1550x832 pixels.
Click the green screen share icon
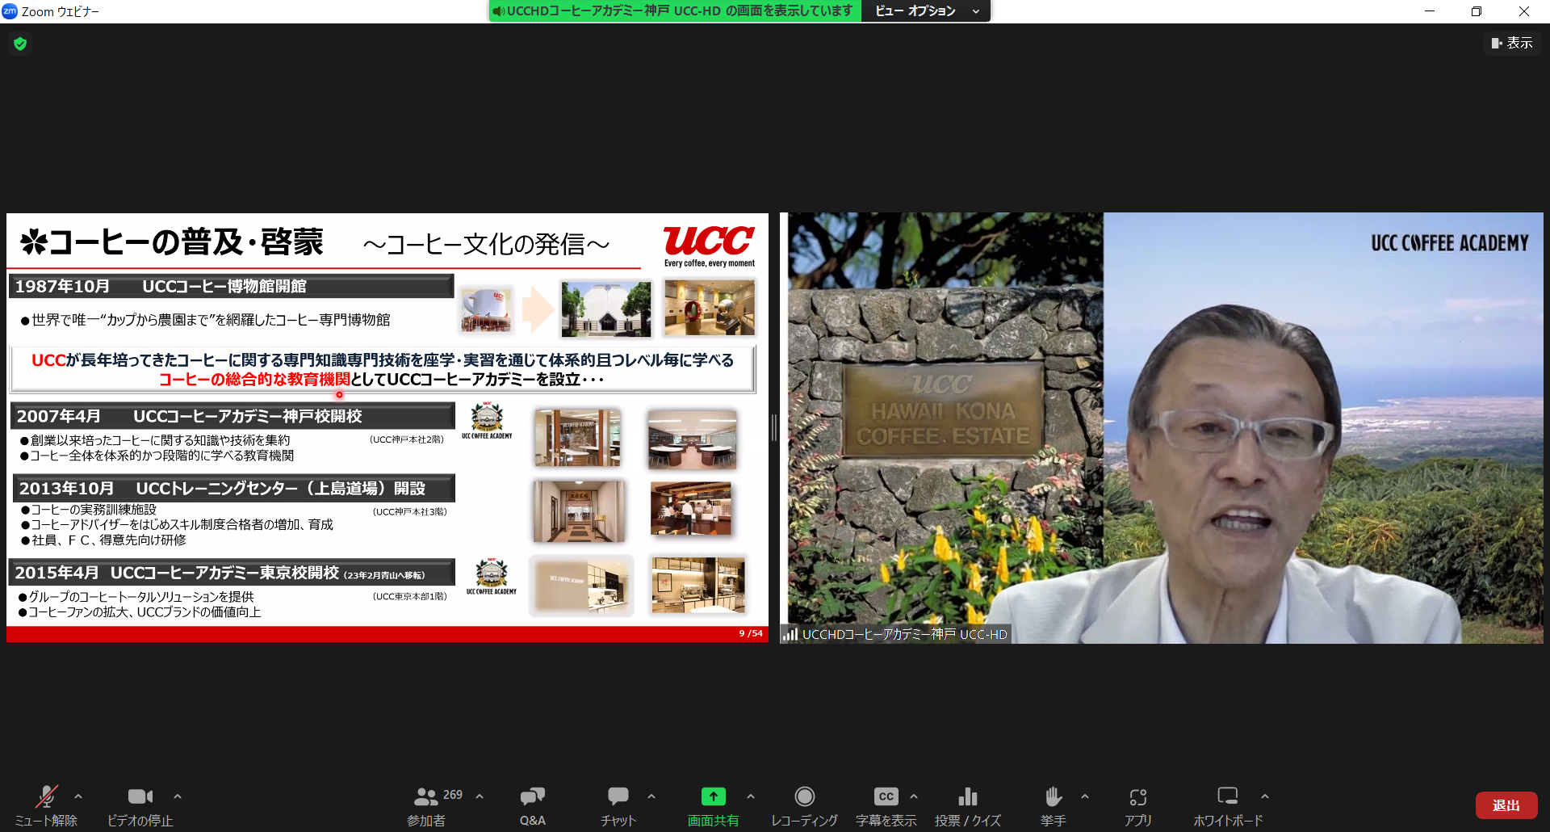[x=713, y=796]
